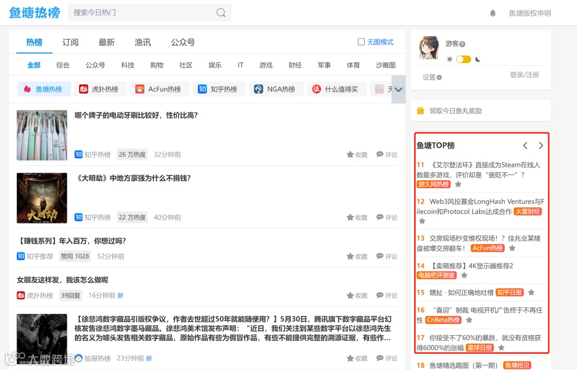Choose the 知乎热榜 source chip

[x=220, y=89]
